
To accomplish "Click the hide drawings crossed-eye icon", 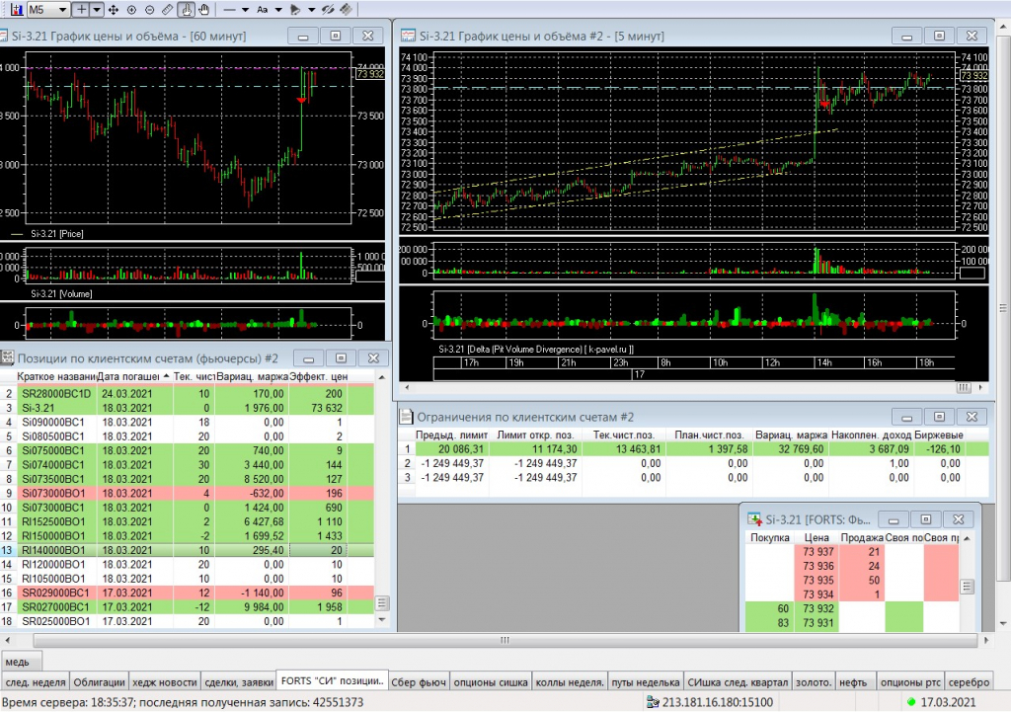I will click(x=328, y=10).
